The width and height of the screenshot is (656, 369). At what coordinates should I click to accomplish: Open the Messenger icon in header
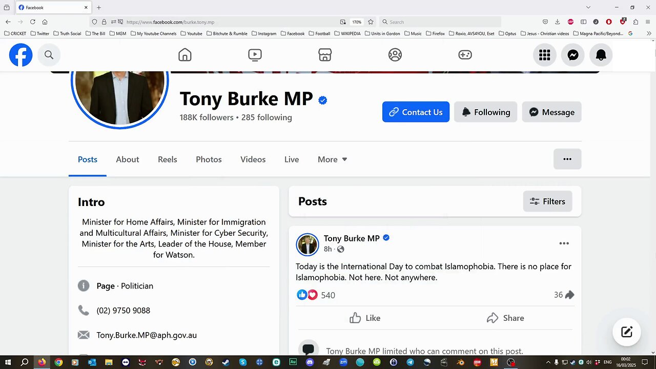(573, 55)
